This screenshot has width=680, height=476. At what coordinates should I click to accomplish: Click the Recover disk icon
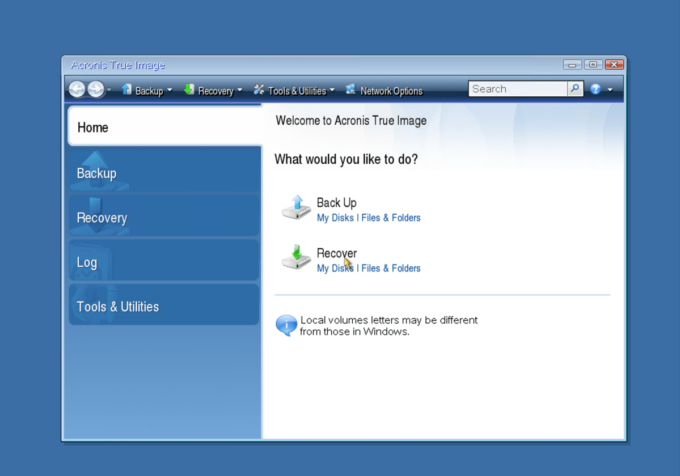coord(296,257)
